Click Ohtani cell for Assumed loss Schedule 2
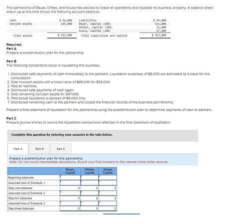Screen dimensions: 236x216 click(90, 193)
